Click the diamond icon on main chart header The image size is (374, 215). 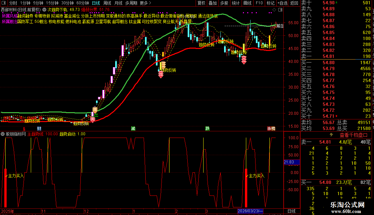click(274, 10)
